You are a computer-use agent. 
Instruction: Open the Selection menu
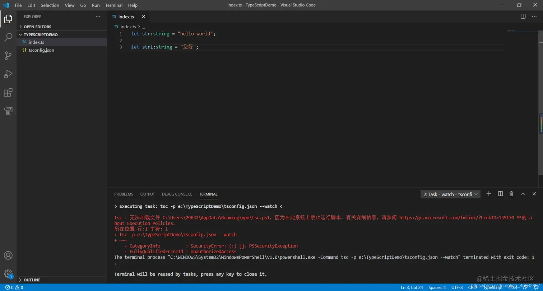coord(50,5)
